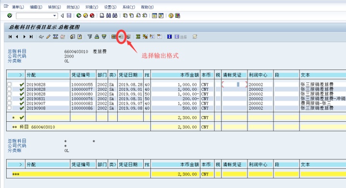
Task: Click the Save diskette icon
Action: click(69, 16)
